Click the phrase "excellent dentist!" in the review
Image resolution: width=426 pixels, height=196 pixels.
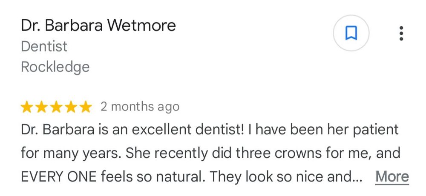click(x=196, y=129)
